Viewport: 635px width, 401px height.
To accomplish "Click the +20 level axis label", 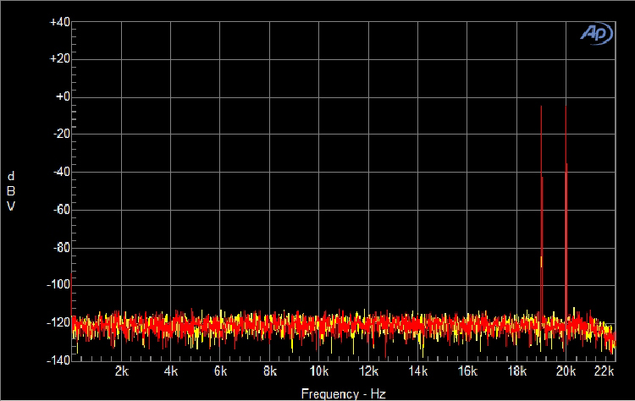I will click(x=58, y=59).
